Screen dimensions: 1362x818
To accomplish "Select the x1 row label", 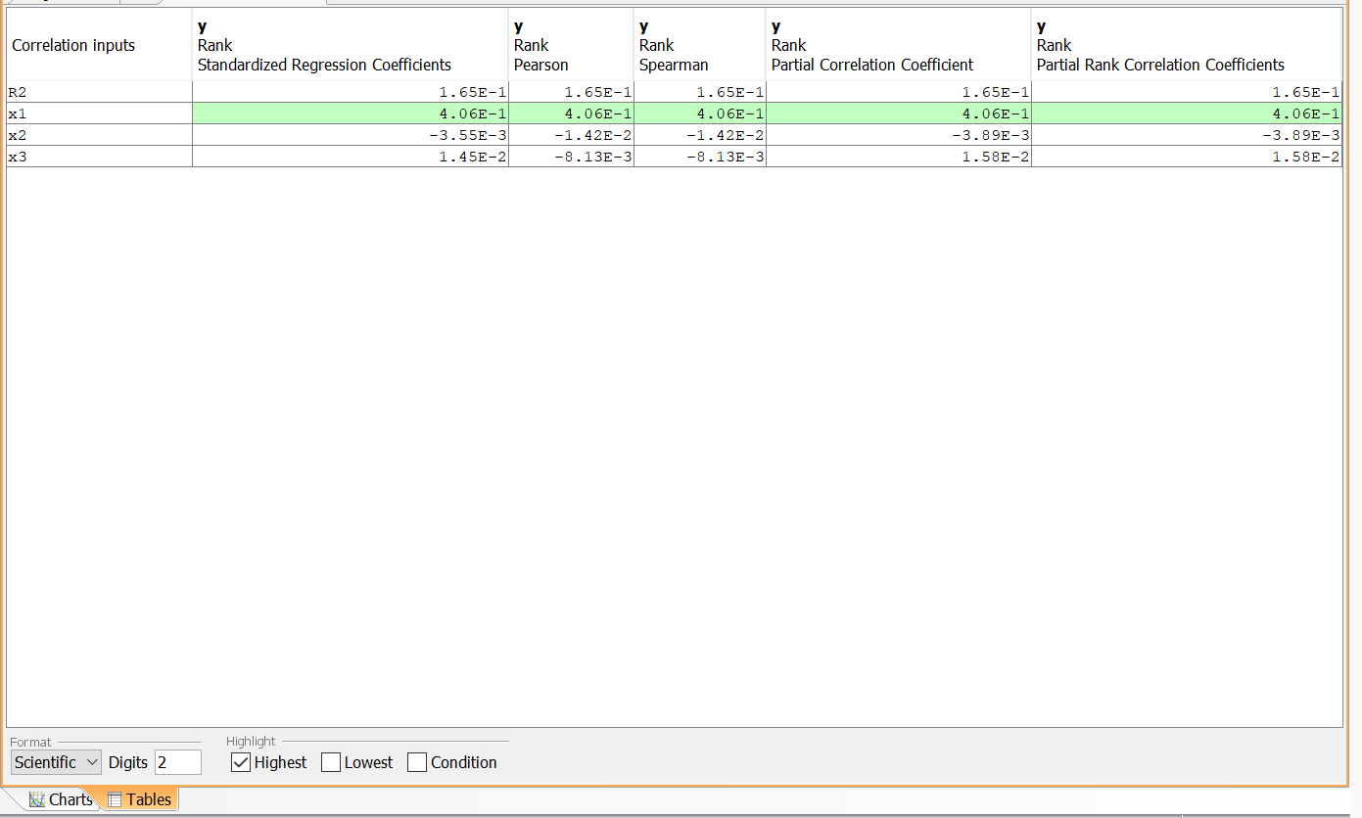I will click(99, 114).
